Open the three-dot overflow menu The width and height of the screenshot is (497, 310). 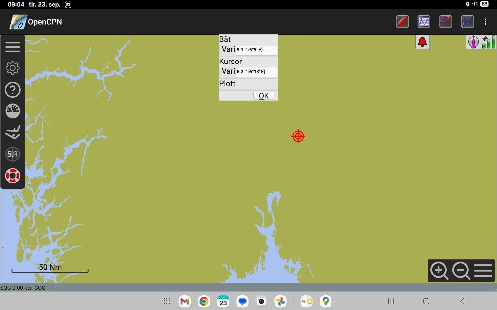pyautogui.click(x=485, y=22)
